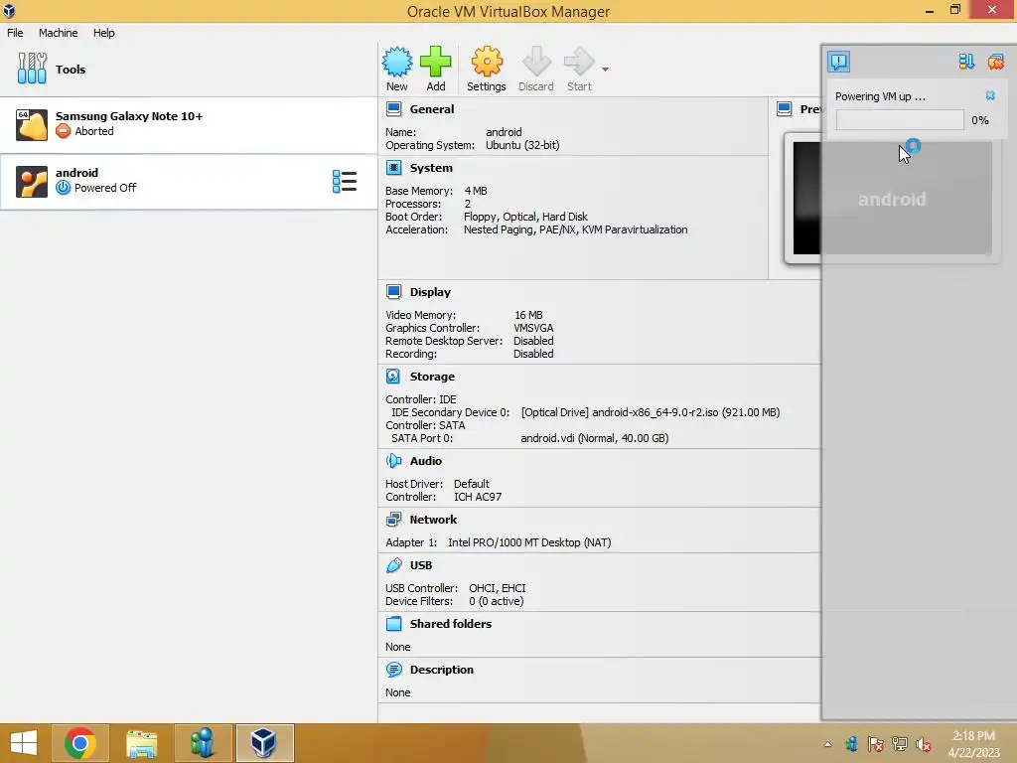1017x763 pixels.
Task: Click the Shared folders section header
Action: 450,624
